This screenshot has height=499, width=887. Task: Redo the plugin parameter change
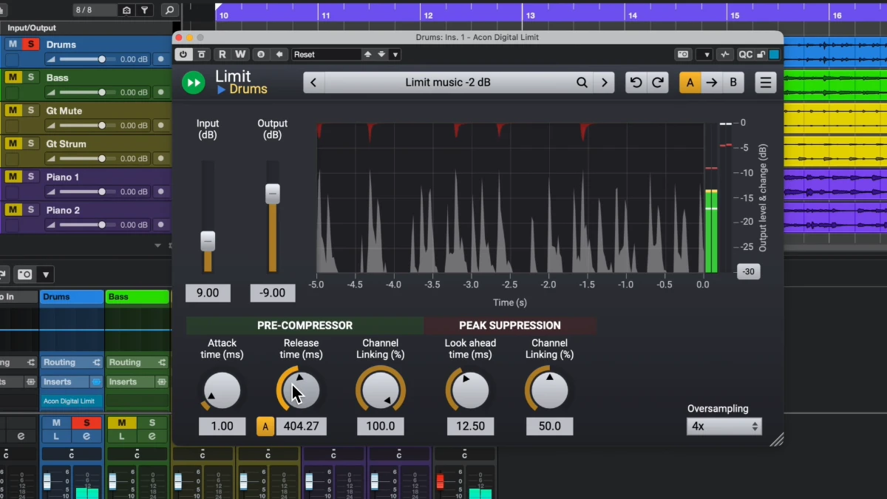(x=657, y=83)
